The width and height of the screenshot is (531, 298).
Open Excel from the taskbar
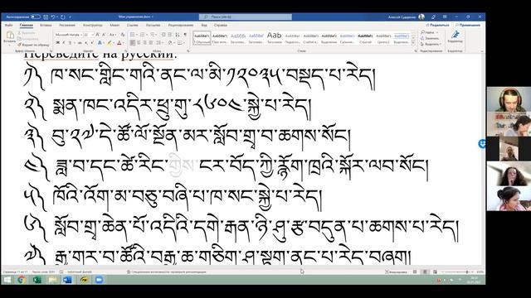click(x=37, y=280)
